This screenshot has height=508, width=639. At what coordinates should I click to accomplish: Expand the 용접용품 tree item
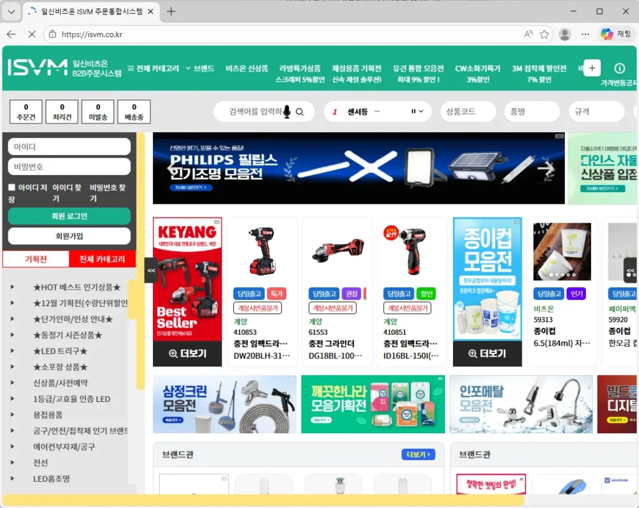(13, 415)
